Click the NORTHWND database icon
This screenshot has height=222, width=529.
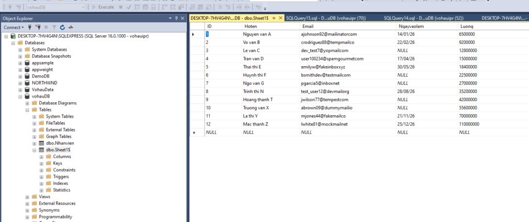(27, 83)
